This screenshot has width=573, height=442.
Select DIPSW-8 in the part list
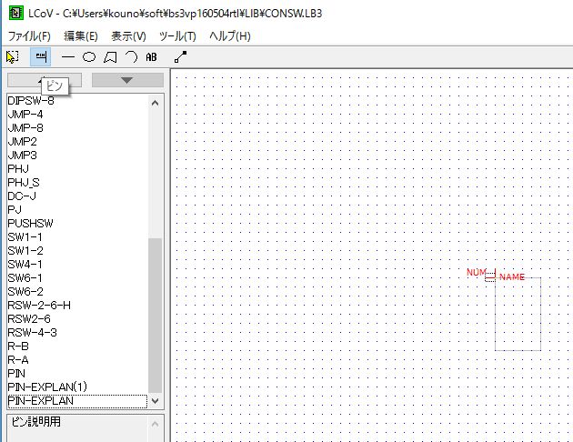(77, 100)
